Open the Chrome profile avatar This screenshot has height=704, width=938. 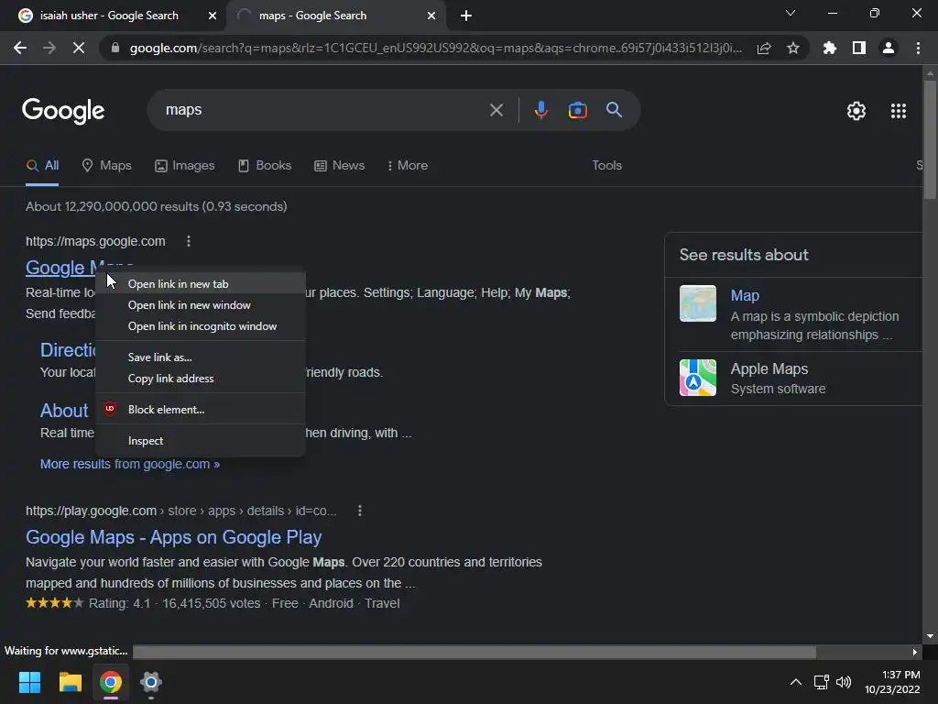pos(889,48)
